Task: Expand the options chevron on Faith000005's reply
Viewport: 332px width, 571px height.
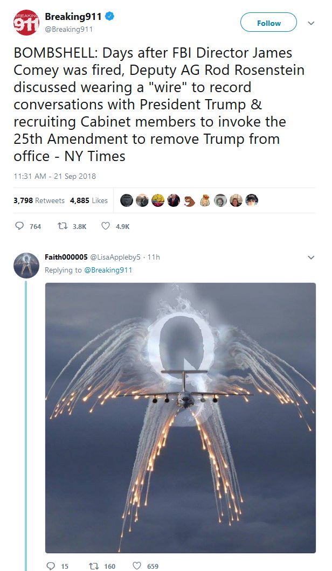Action: [x=311, y=257]
